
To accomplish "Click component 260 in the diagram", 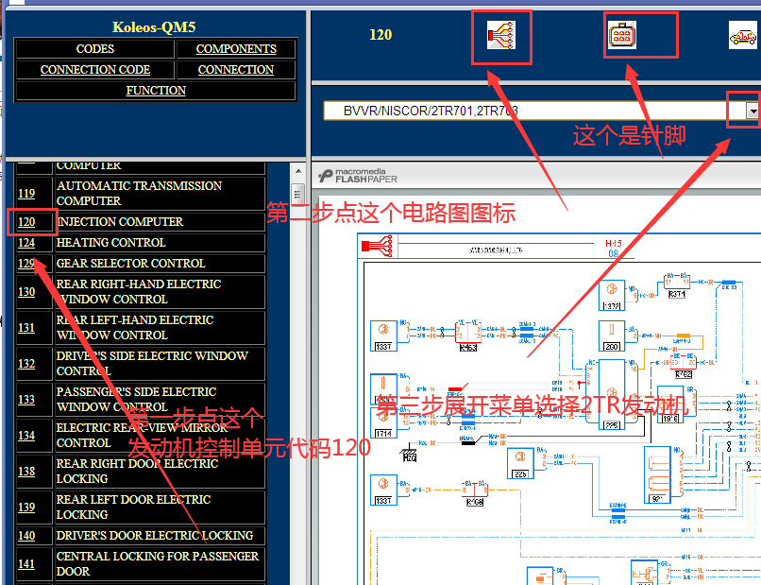I will pos(612,336).
